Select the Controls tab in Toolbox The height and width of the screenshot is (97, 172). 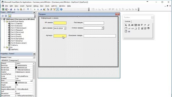pos(127,22)
